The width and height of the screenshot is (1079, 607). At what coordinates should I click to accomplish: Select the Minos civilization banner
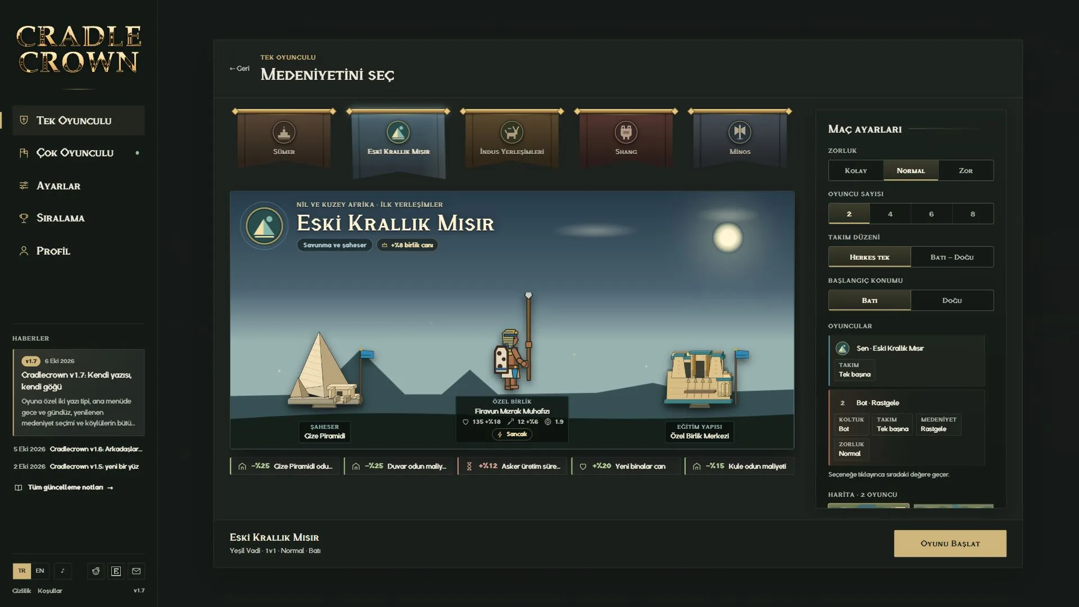[x=740, y=138]
